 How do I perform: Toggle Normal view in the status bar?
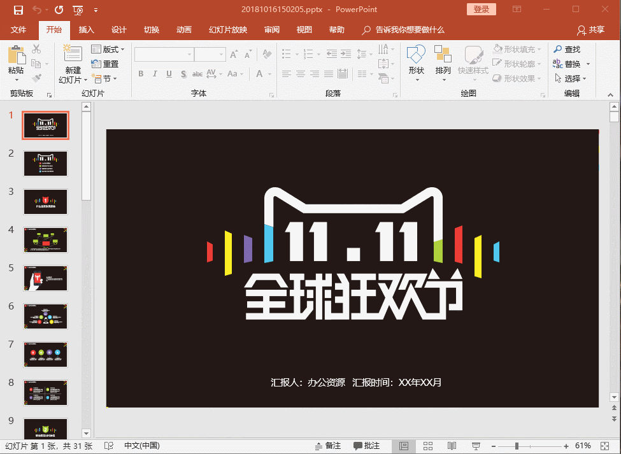[x=403, y=446]
